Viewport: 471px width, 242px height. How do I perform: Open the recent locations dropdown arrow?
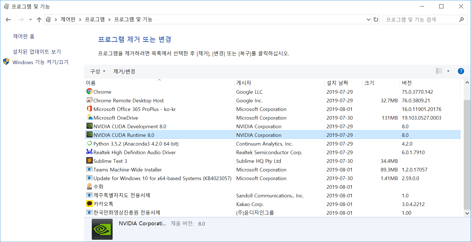click(x=30, y=20)
